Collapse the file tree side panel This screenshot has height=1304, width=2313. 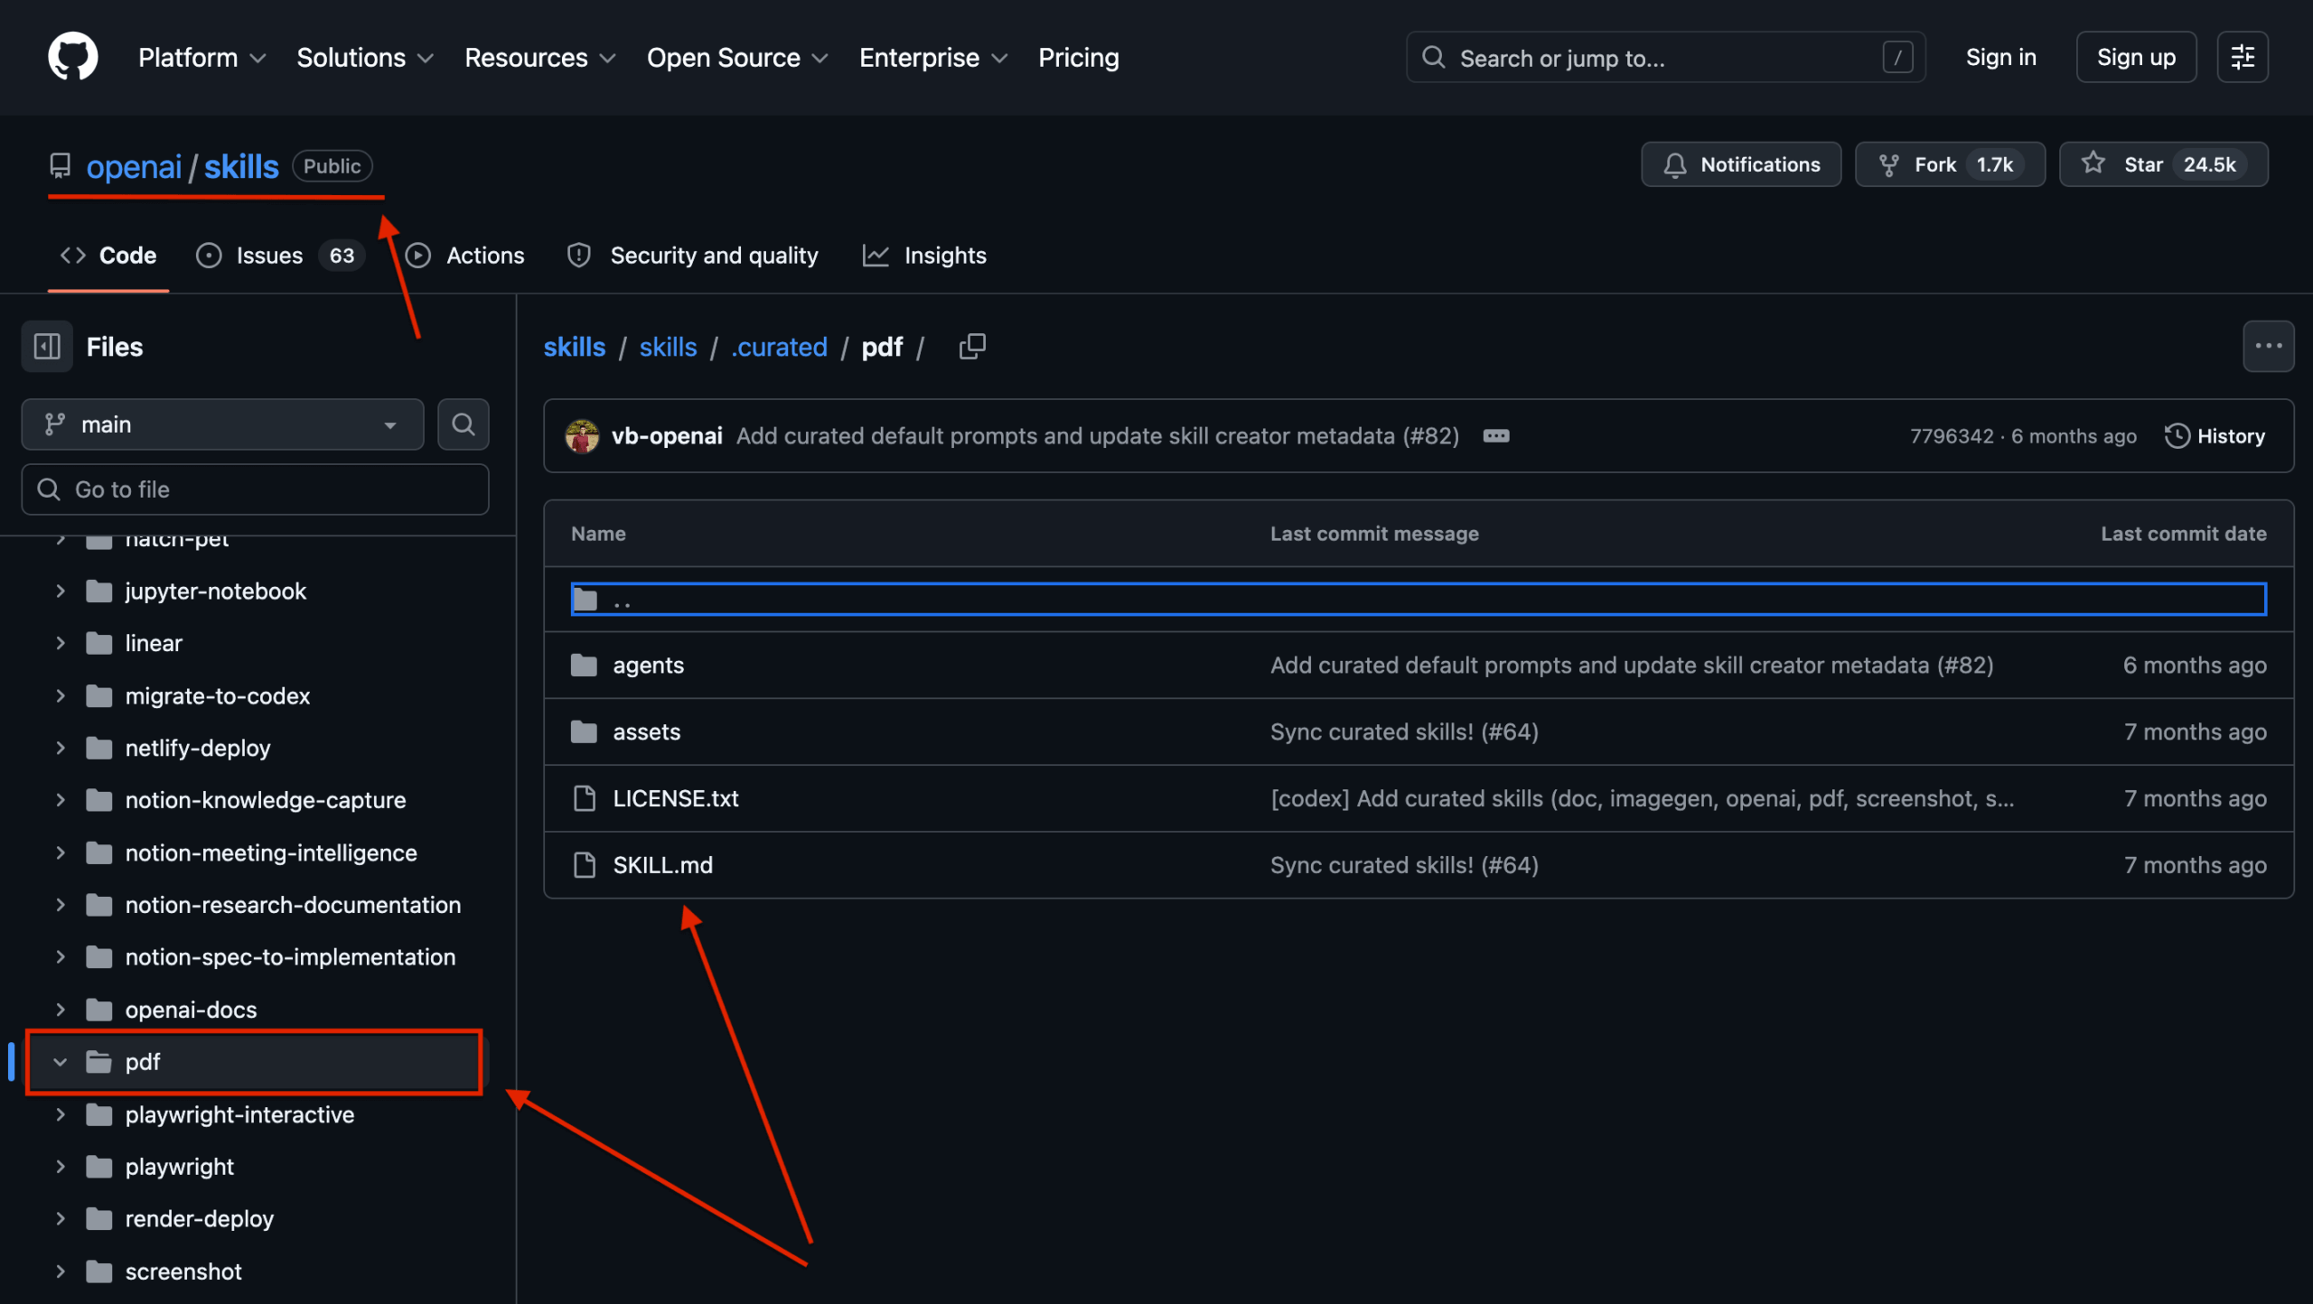pyautogui.click(x=47, y=347)
